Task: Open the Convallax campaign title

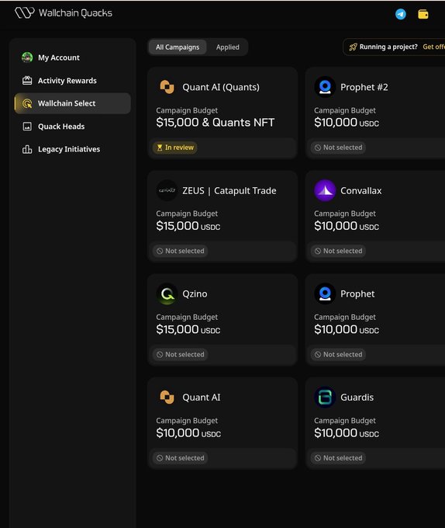Action: (361, 190)
